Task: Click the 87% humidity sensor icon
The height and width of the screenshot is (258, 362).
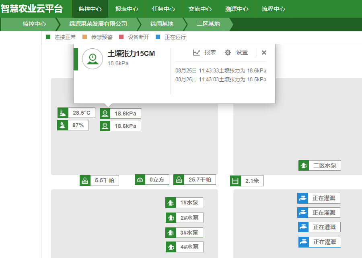Action: coord(63,125)
